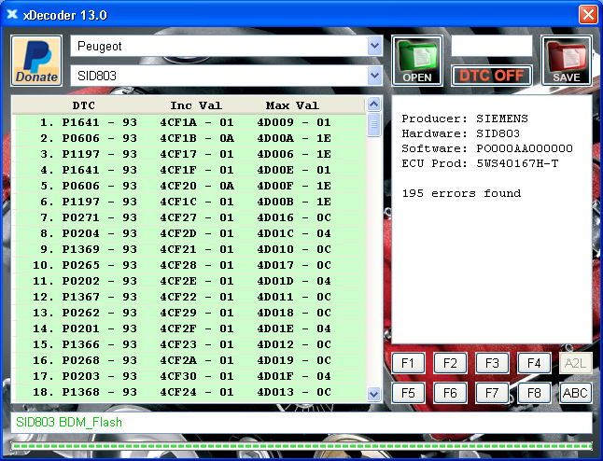Close the xDecoder 13.0 window
This screenshot has width=603, height=461.
(588, 15)
